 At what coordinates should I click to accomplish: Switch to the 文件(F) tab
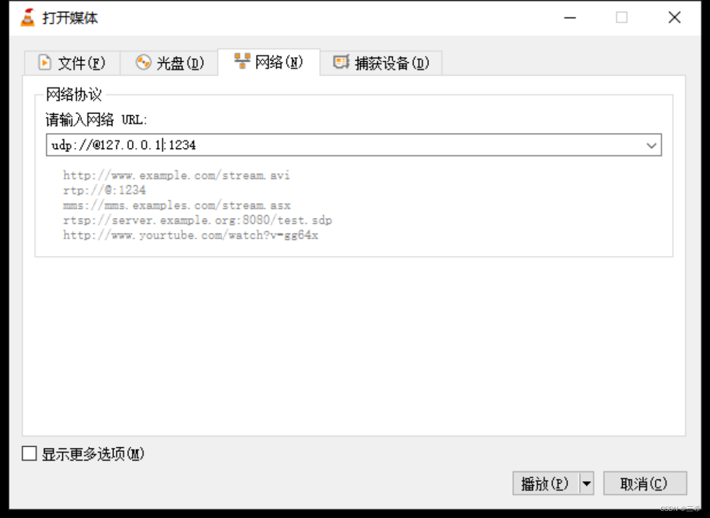(x=72, y=62)
